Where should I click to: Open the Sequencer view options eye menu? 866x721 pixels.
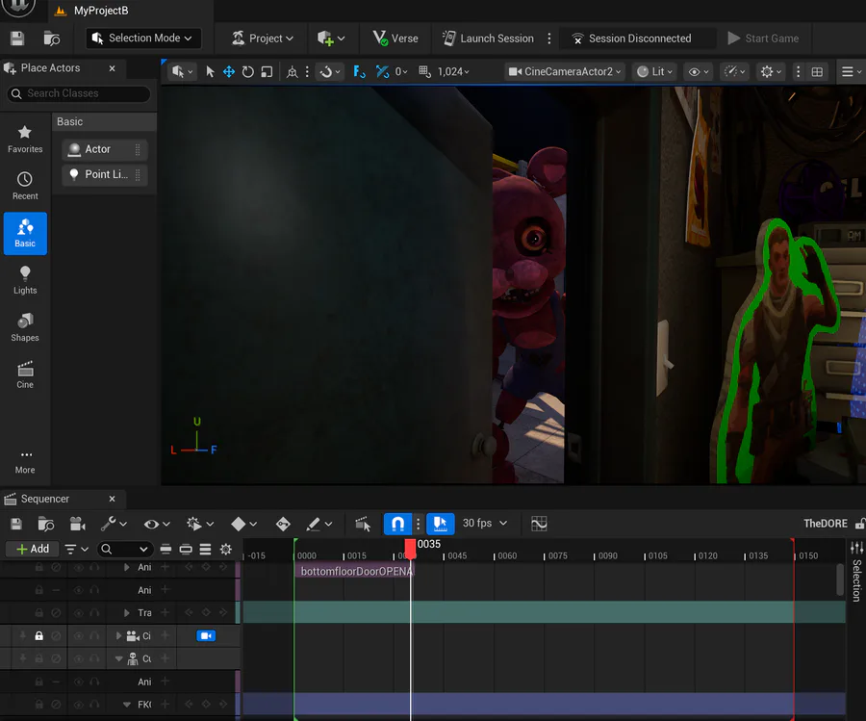pyautogui.click(x=156, y=524)
